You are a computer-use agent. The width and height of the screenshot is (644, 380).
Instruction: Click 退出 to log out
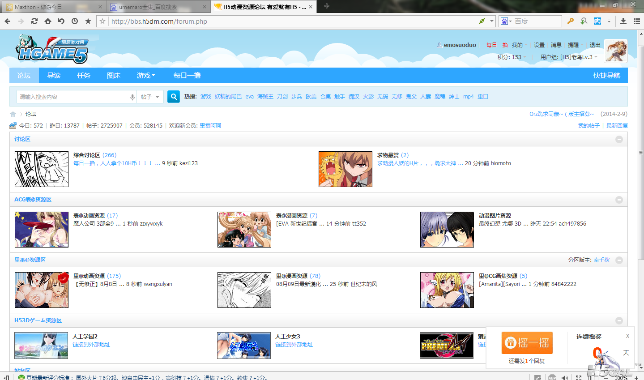click(x=595, y=45)
